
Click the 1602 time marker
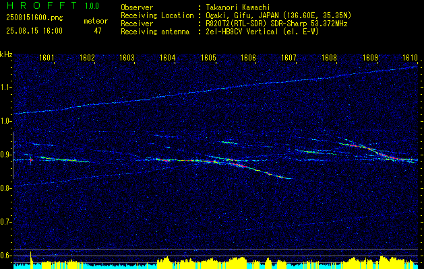[x=87, y=57]
